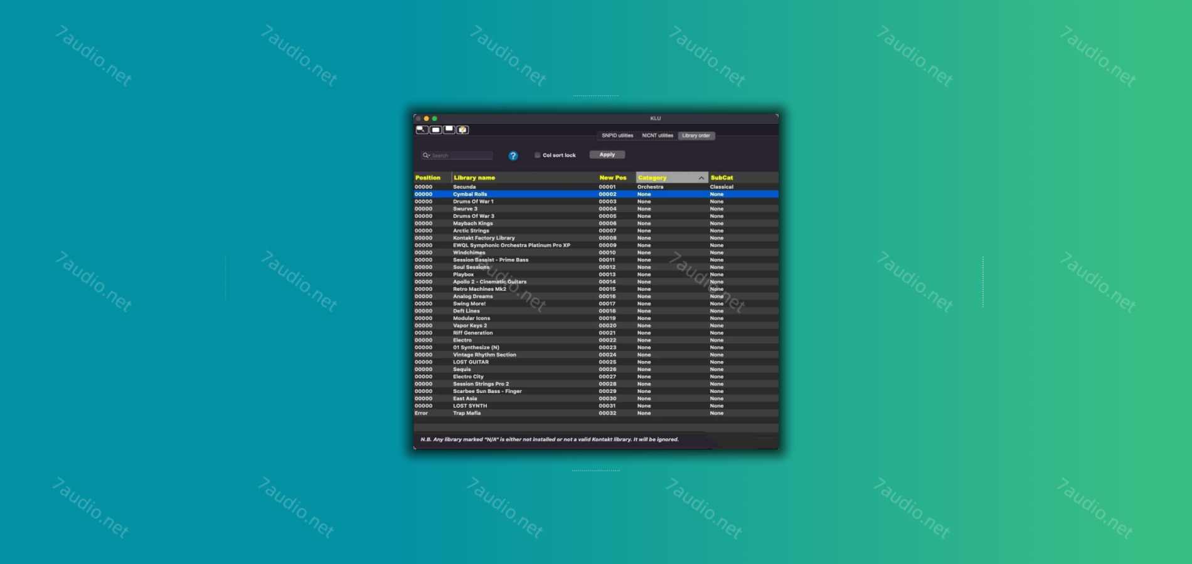Click the yellow minimize window button
The image size is (1192, 564).
coord(427,118)
